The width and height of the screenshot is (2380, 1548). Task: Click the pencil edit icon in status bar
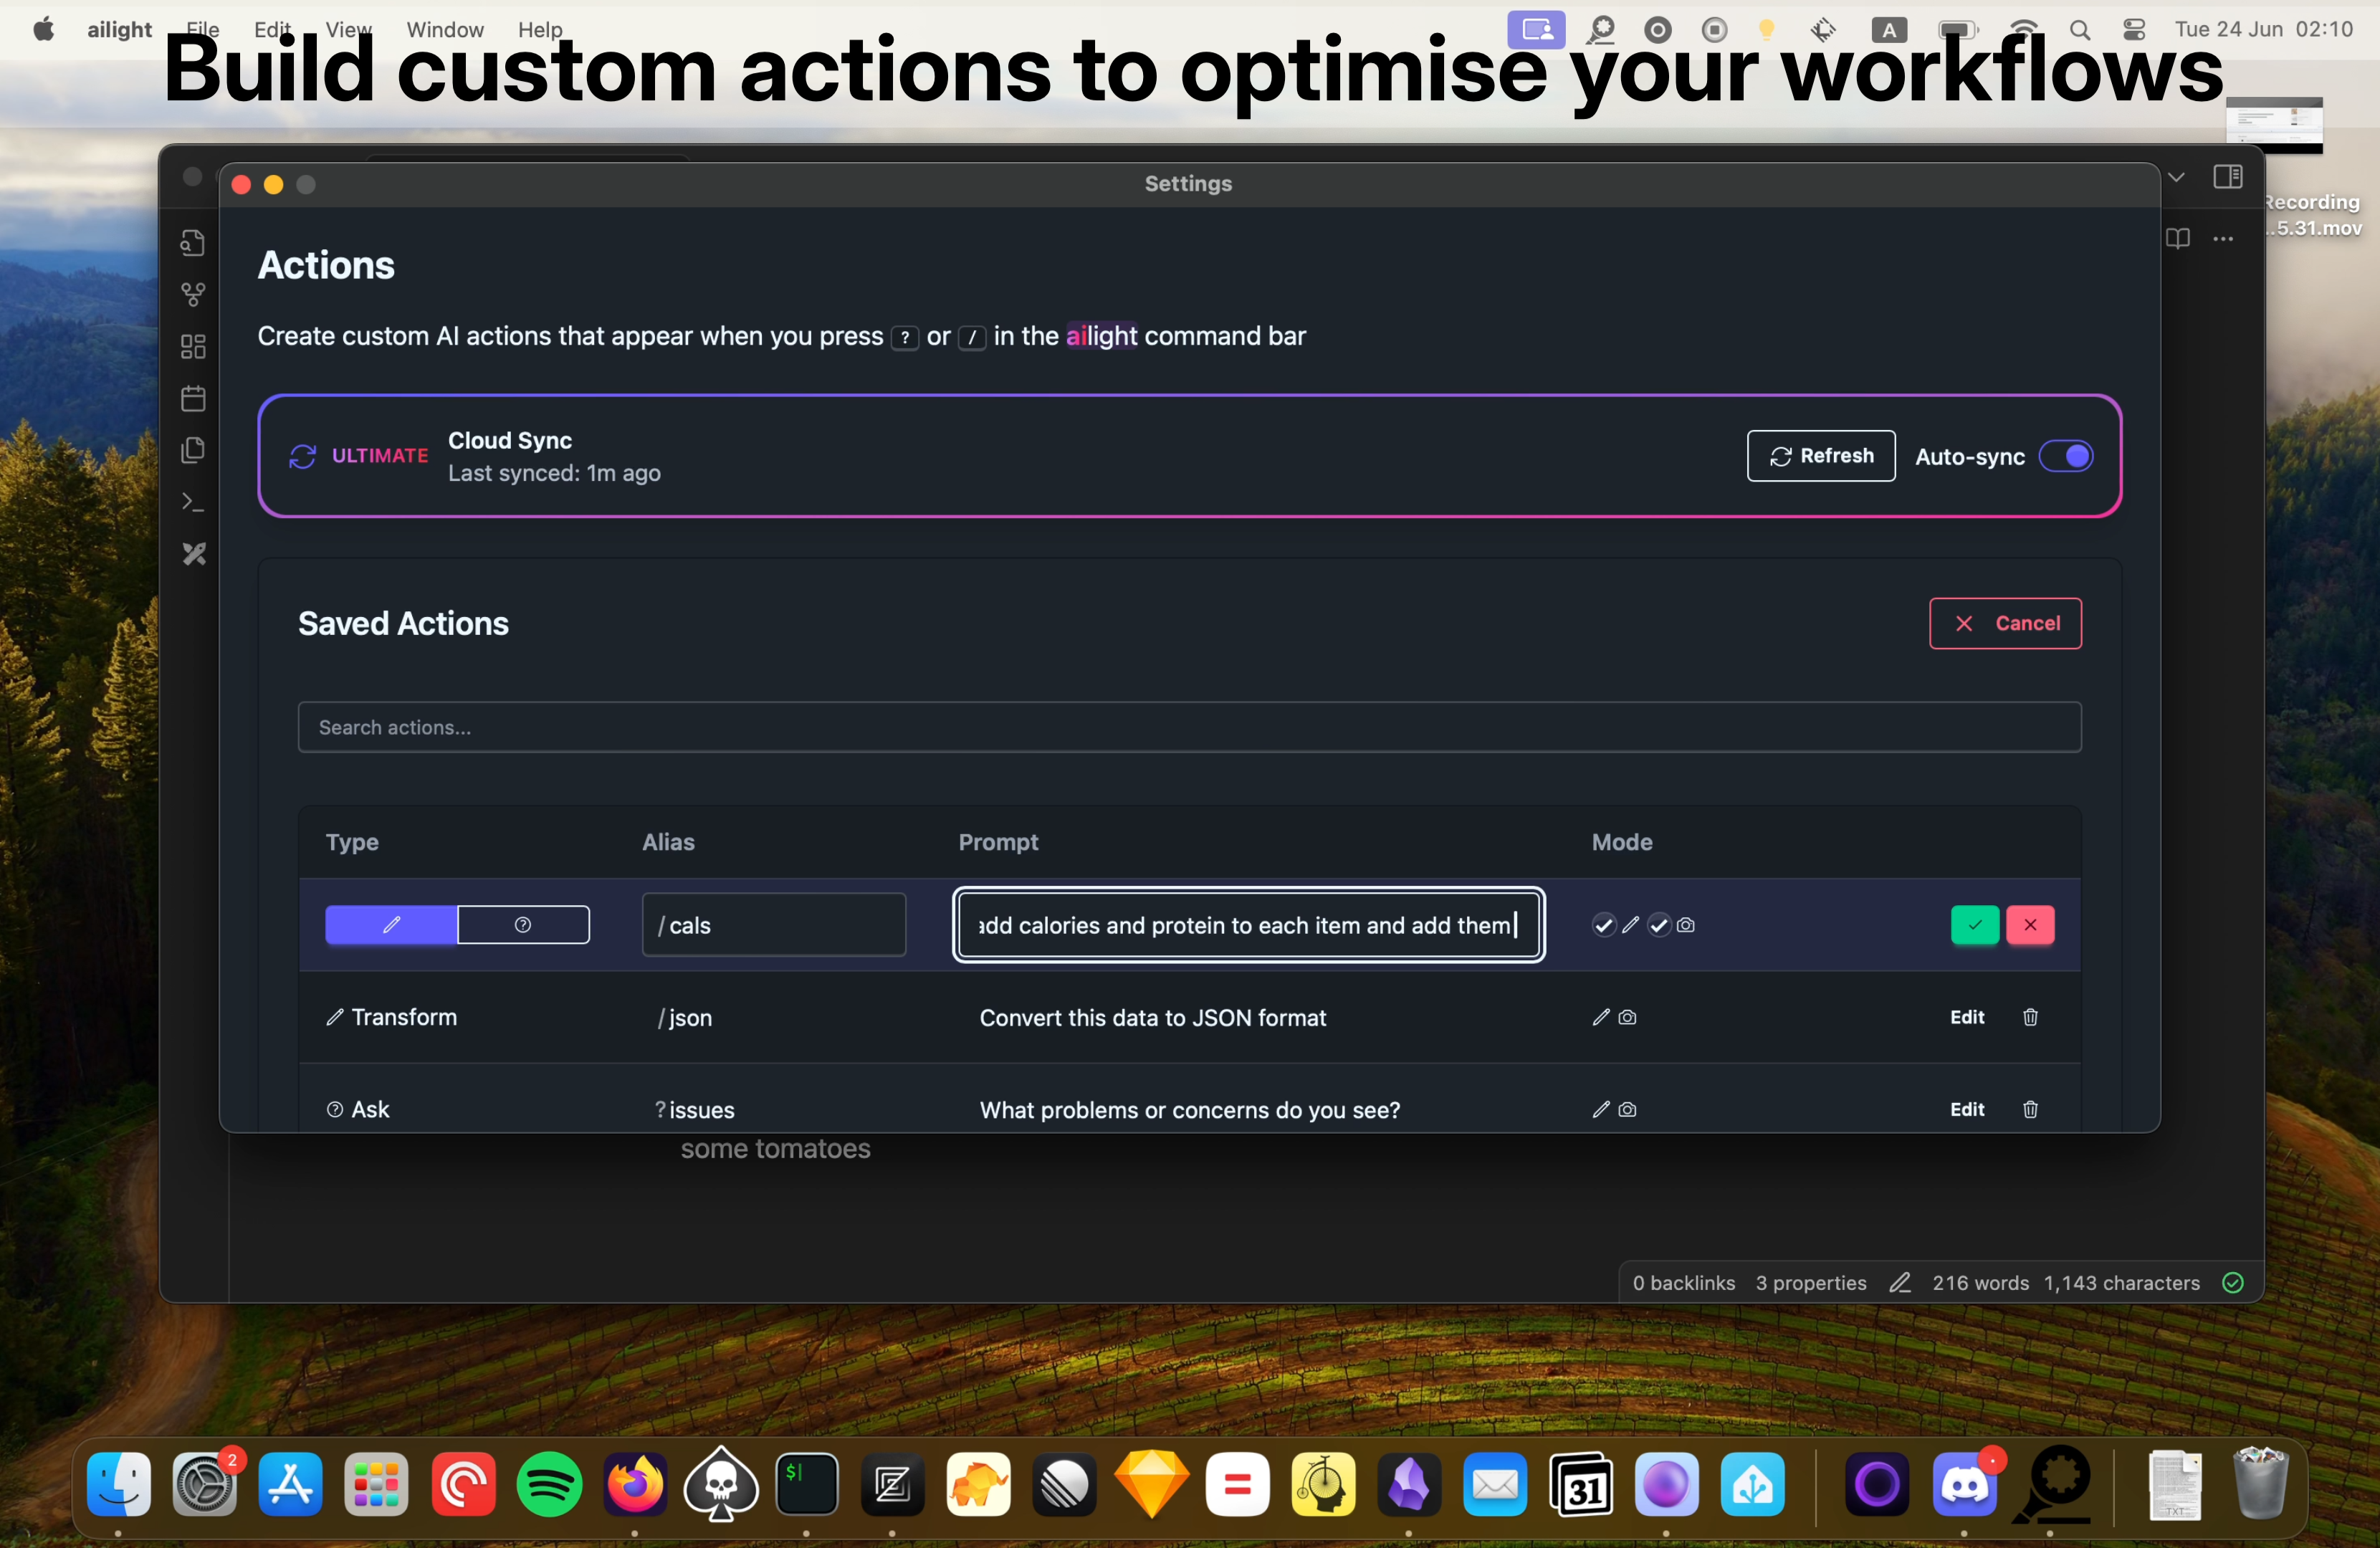(x=1900, y=1283)
